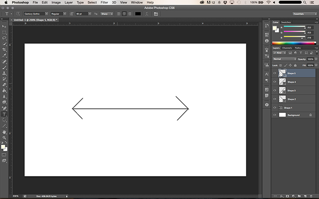Select the Pen tool
Image resolution: width=319 pixels, height=199 pixels.
click(4, 108)
